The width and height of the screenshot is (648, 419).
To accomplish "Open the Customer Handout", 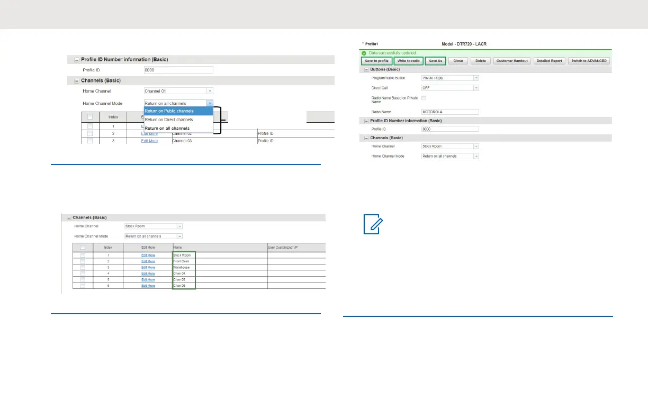I will coord(512,61).
